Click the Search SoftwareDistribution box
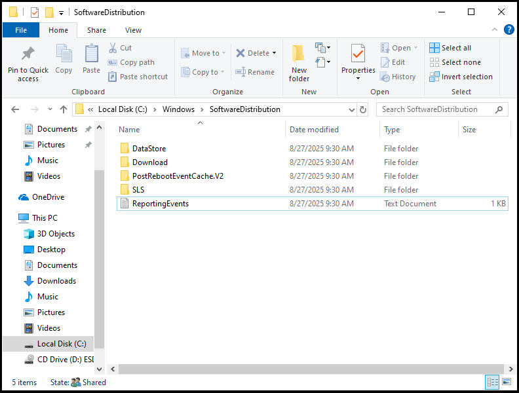 pos(442,109)
